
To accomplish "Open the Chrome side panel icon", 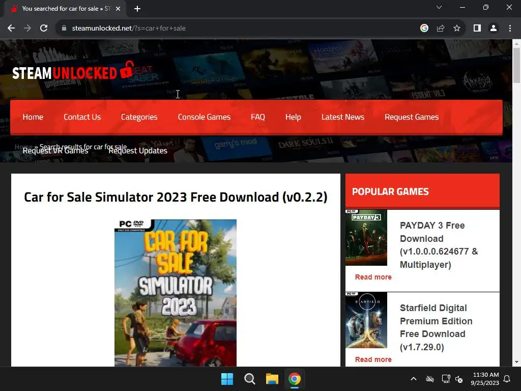I will click(477, 29).
